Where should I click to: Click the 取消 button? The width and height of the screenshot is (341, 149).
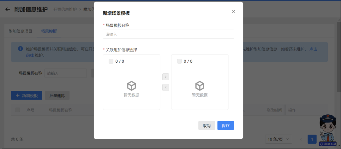(x=206, y=126)
